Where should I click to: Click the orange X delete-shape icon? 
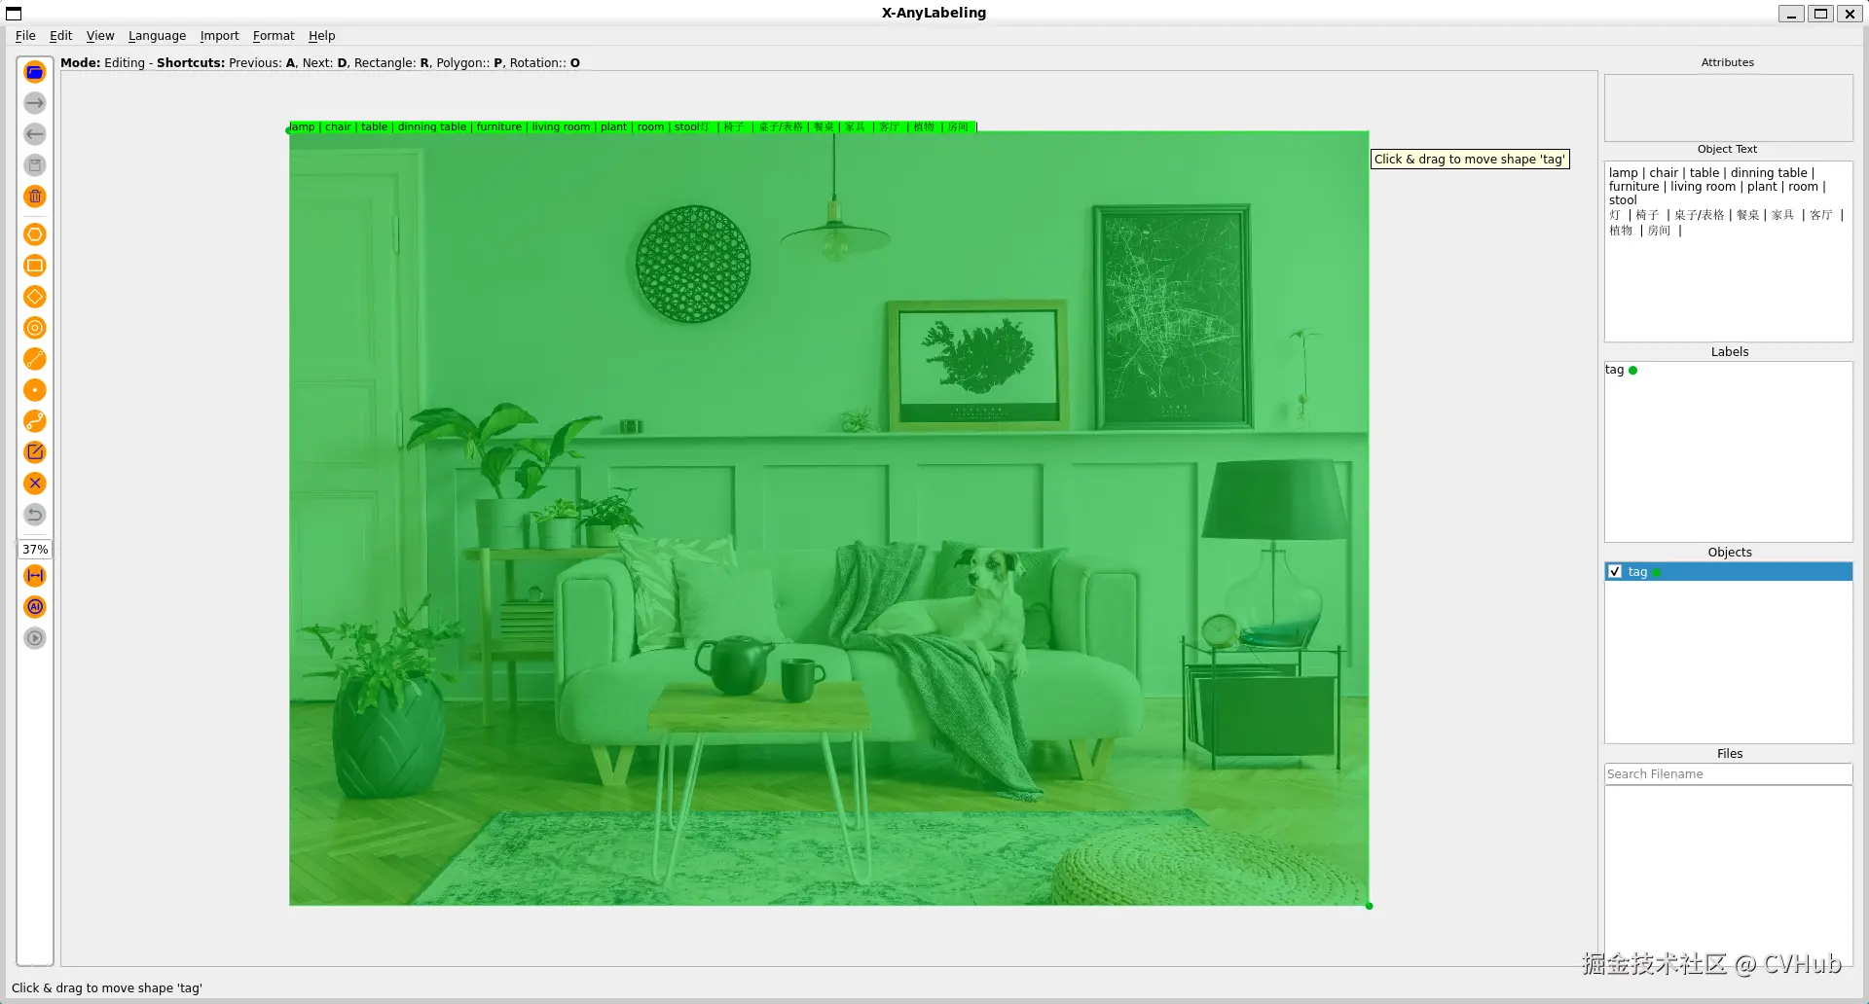(35, 484)
